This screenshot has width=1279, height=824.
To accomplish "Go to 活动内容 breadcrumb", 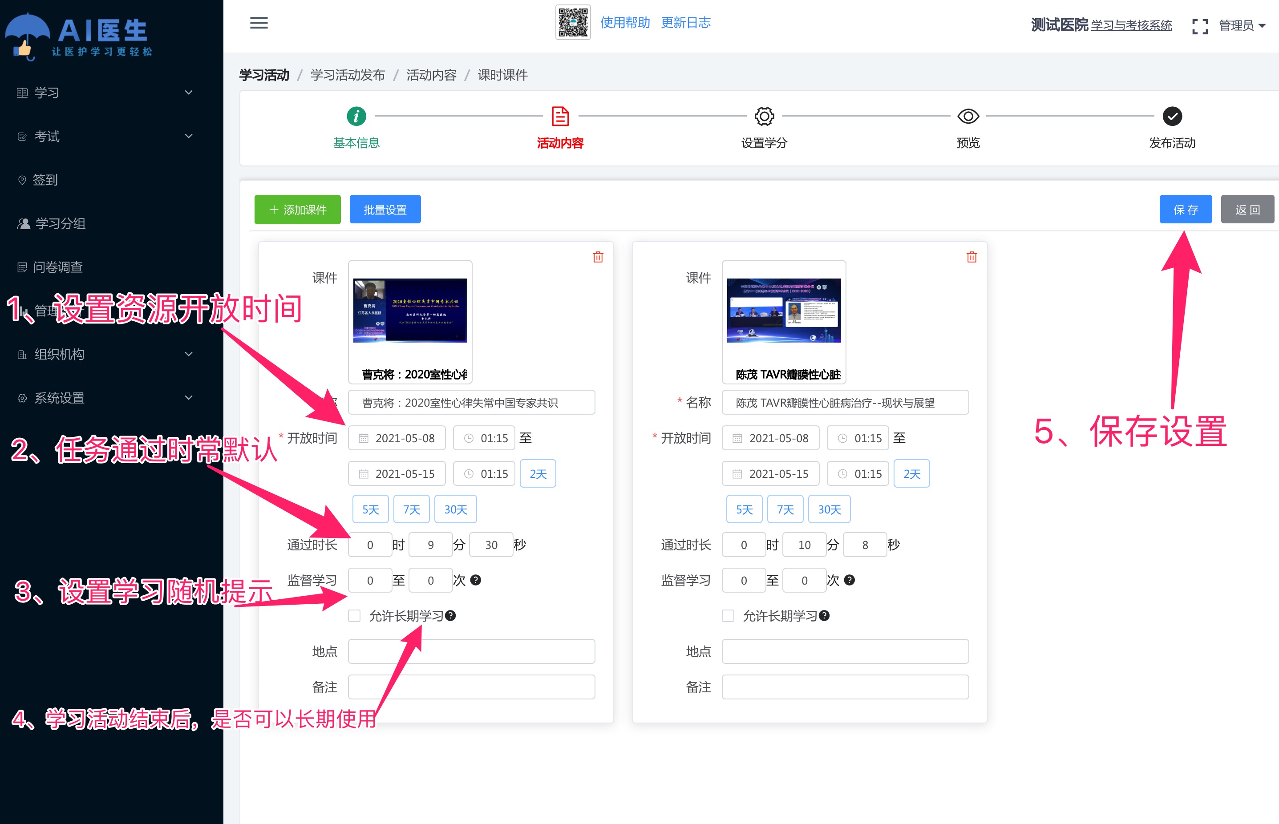I will [431, 75].
